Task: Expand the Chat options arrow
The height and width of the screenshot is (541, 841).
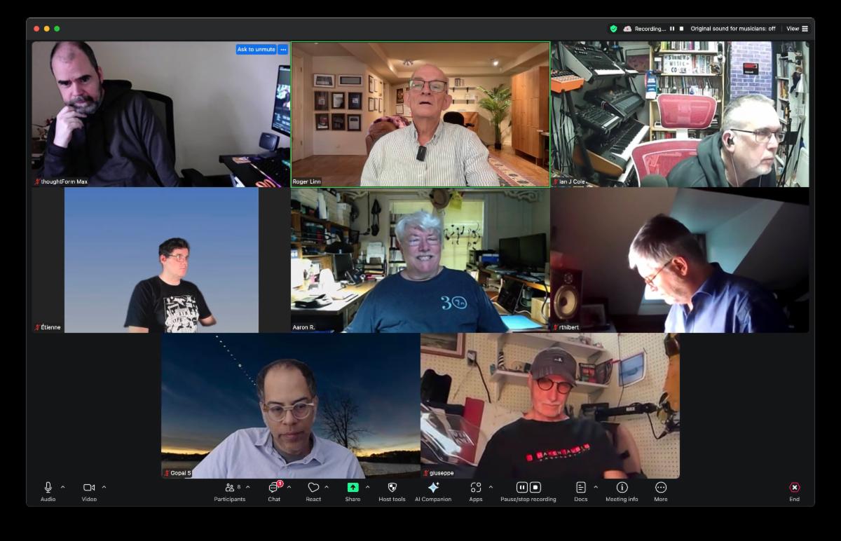Action: (289, 487)
